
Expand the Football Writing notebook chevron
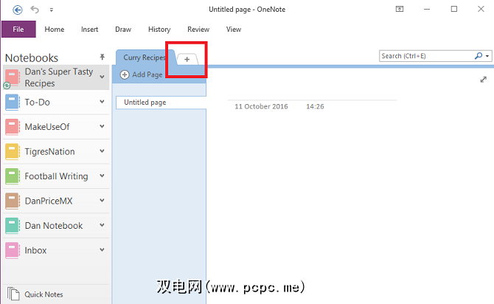[102, 176]
